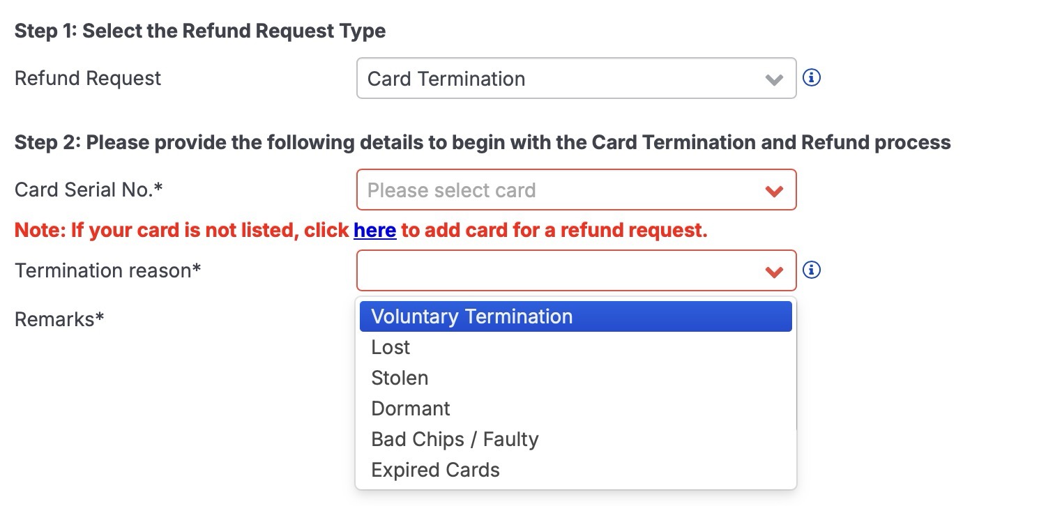
Task: Open the Refund Request type dropdown
Action: [576, 78]
